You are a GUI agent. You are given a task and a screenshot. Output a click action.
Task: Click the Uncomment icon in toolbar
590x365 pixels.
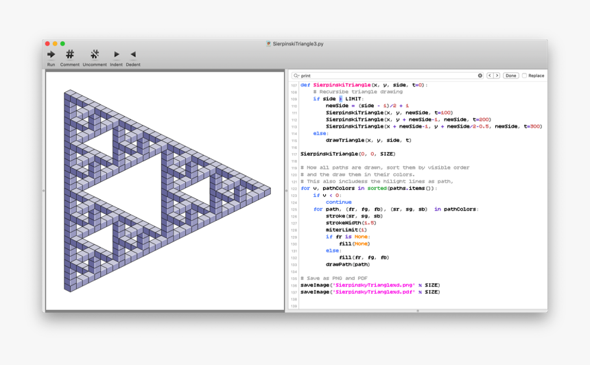pos(95,54)
